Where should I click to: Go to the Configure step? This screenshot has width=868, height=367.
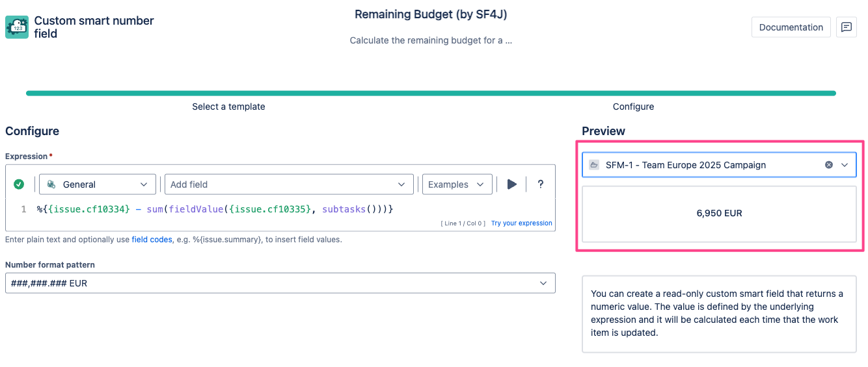click(633, 107)
